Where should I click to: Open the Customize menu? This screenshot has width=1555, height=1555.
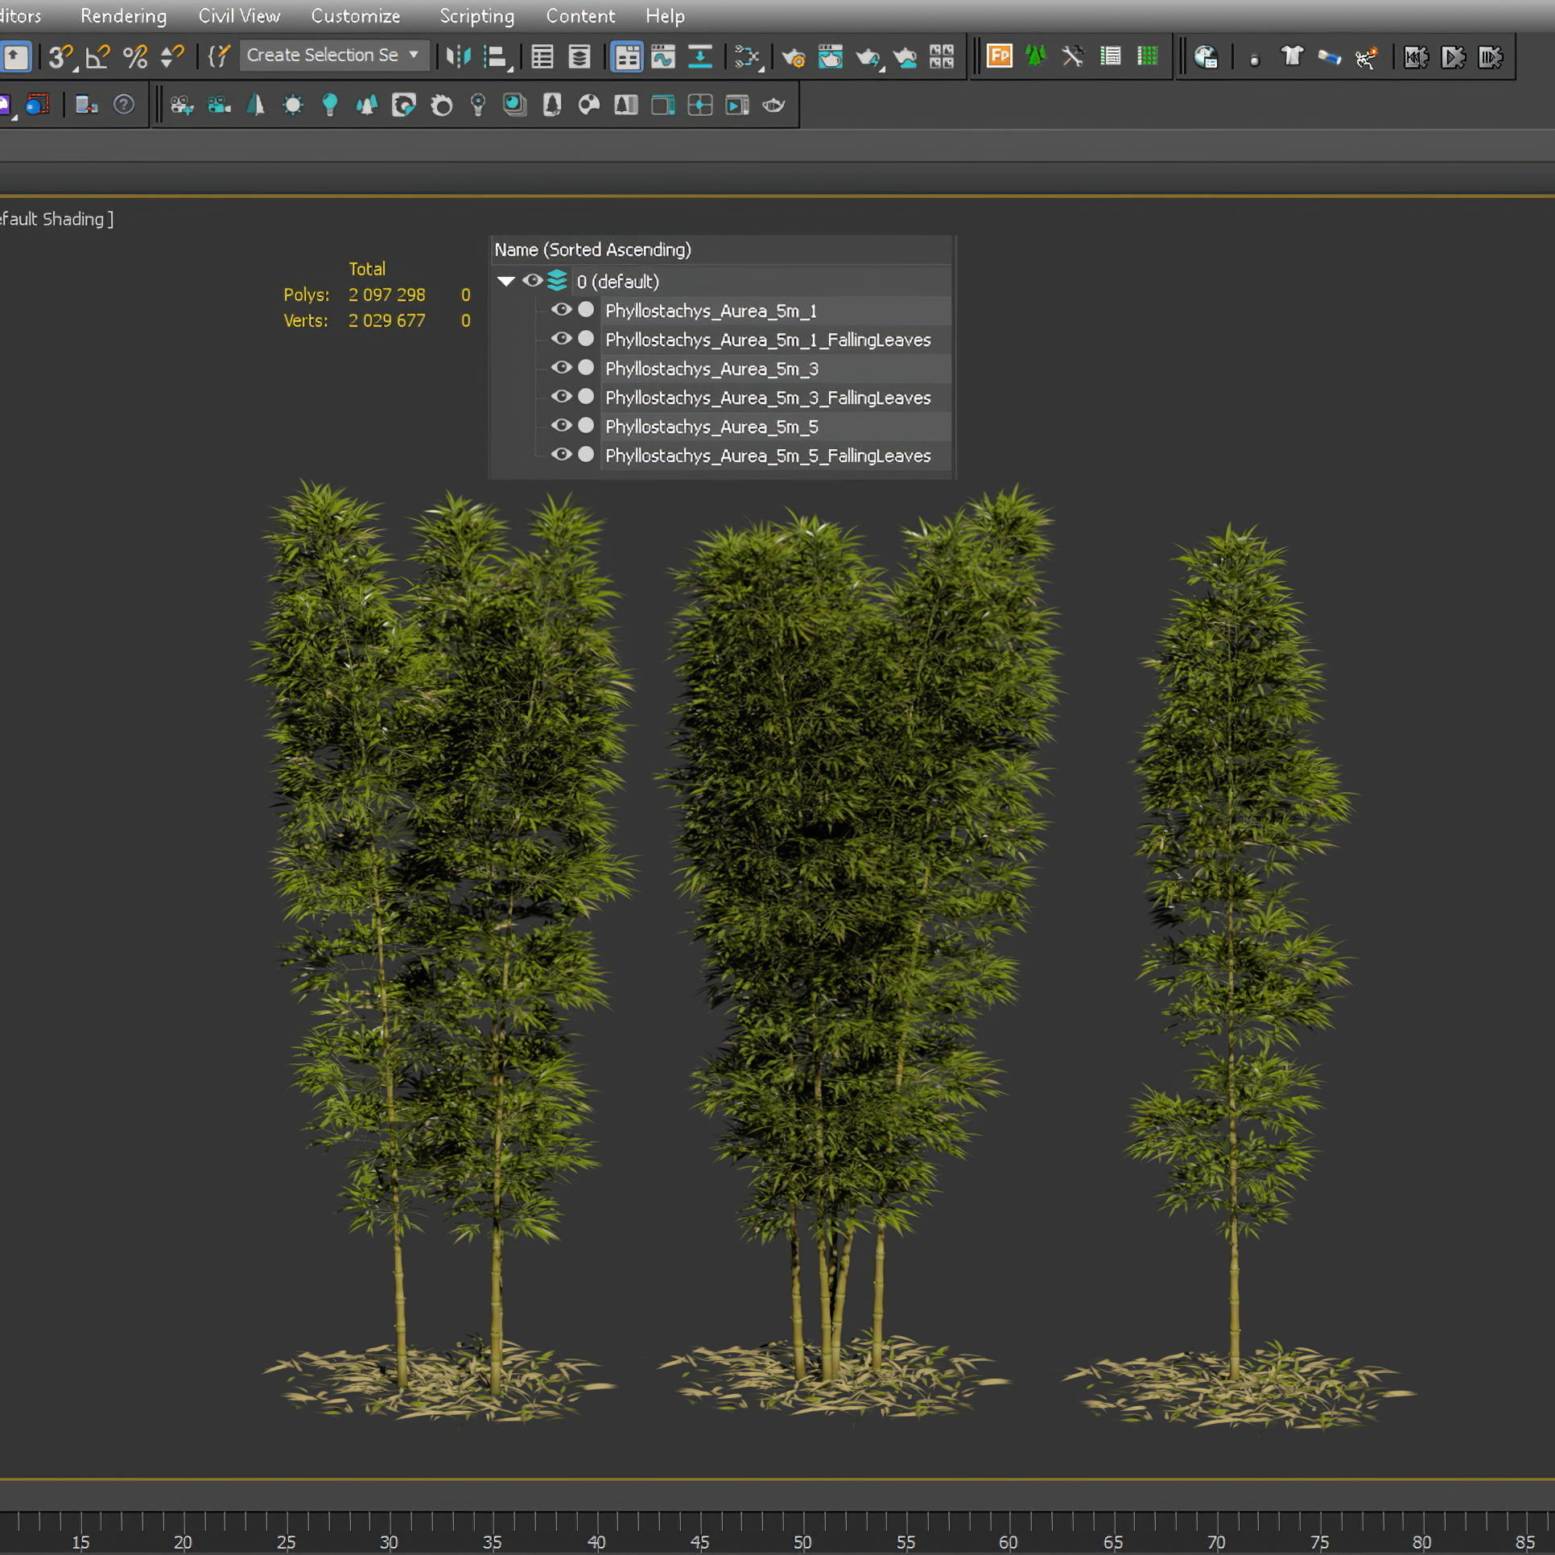356,15
